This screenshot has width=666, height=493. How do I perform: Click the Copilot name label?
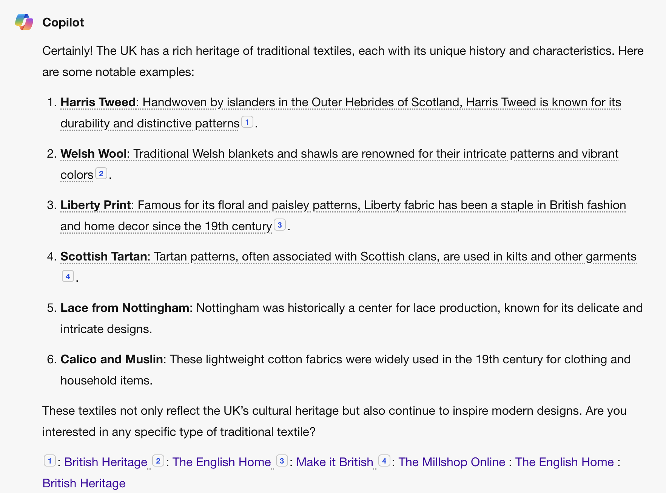click(63, 22)
